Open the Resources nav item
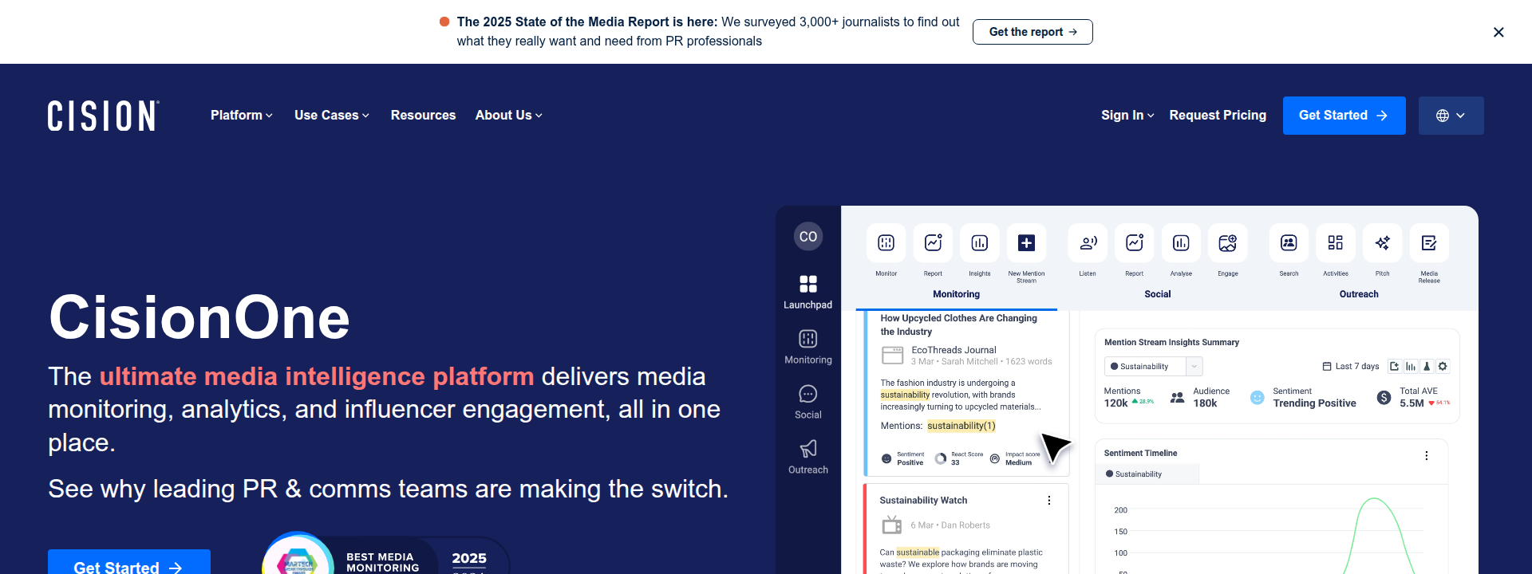 click(423, 116)
